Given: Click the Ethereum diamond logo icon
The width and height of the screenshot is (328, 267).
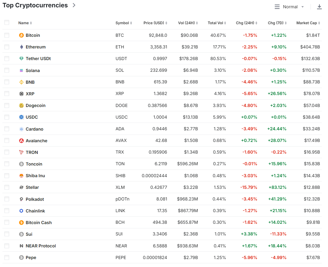Looking at the screenshot, I should pos(21,47).
